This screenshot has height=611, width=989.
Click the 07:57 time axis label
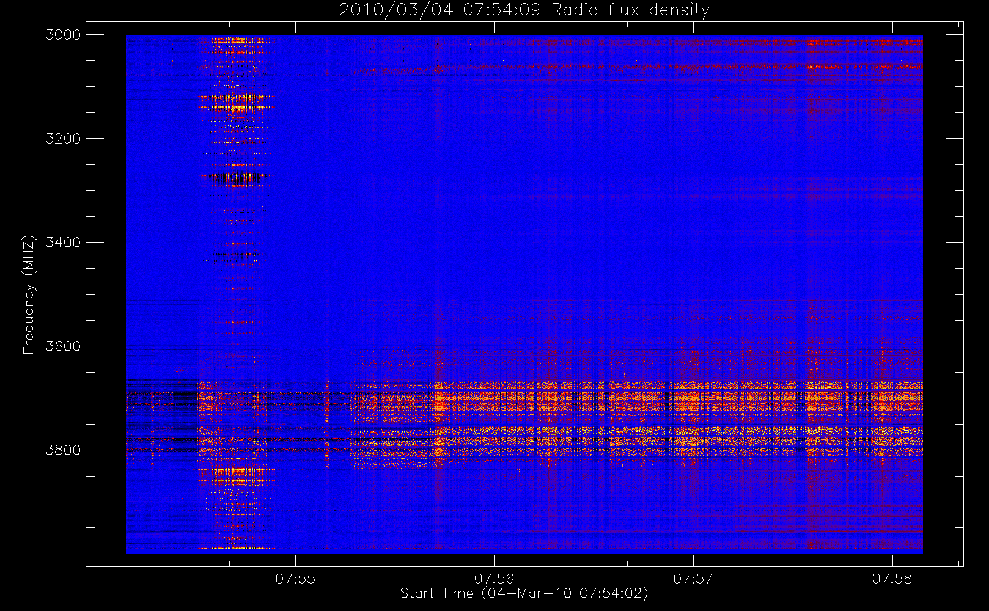click(693, 579)
